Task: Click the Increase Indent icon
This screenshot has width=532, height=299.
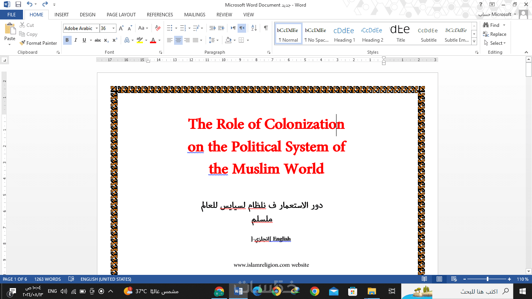Action: [x=221, y=28]
